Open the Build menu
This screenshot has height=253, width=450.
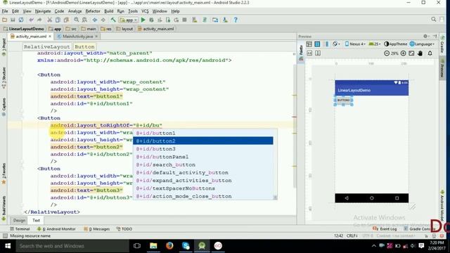click(108, 11)
